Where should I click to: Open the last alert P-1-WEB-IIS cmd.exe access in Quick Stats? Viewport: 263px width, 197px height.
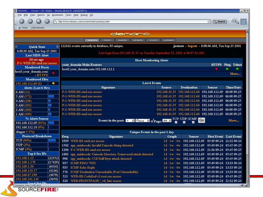37,63
